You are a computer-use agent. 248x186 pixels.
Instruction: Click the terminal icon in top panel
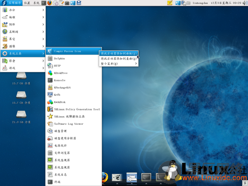click(44, 3)
